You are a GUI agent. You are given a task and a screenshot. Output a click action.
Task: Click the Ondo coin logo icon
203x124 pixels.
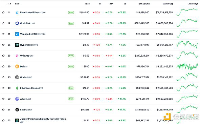click(17, 77)
